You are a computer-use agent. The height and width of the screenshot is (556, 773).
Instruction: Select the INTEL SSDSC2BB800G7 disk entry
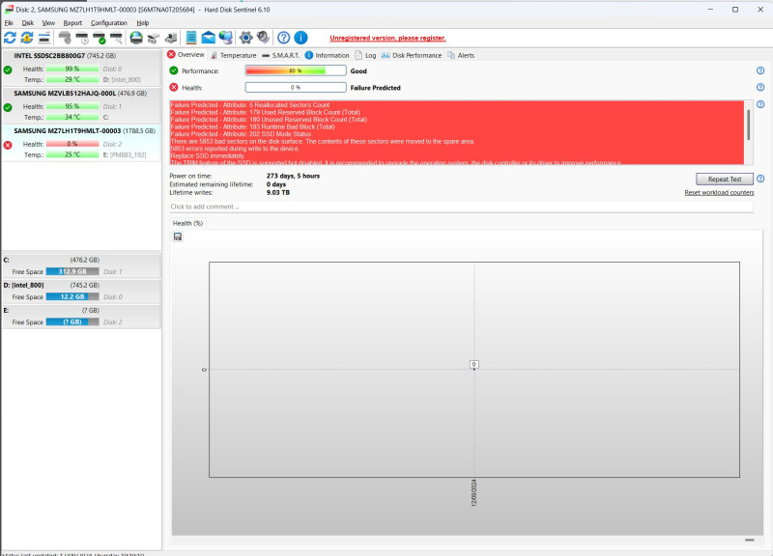(x=81, y=68)
